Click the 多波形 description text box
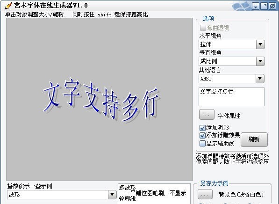 coord(154,194)
